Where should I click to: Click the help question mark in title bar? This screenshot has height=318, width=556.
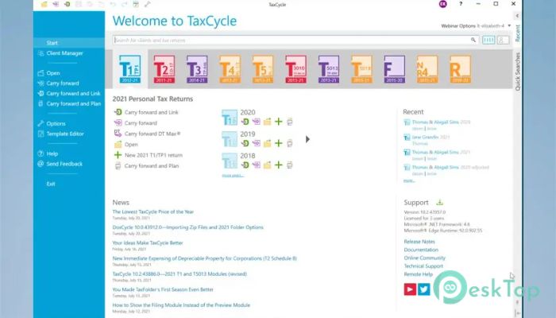pos(461,4)
